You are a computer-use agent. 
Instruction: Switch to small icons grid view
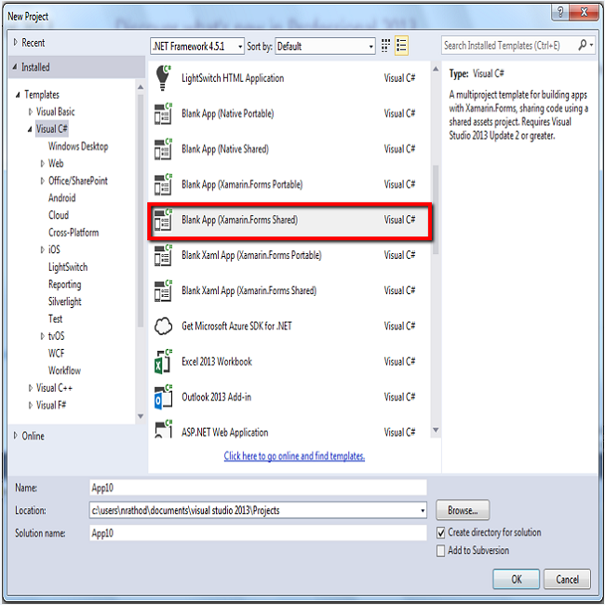(x=385, y=46)
